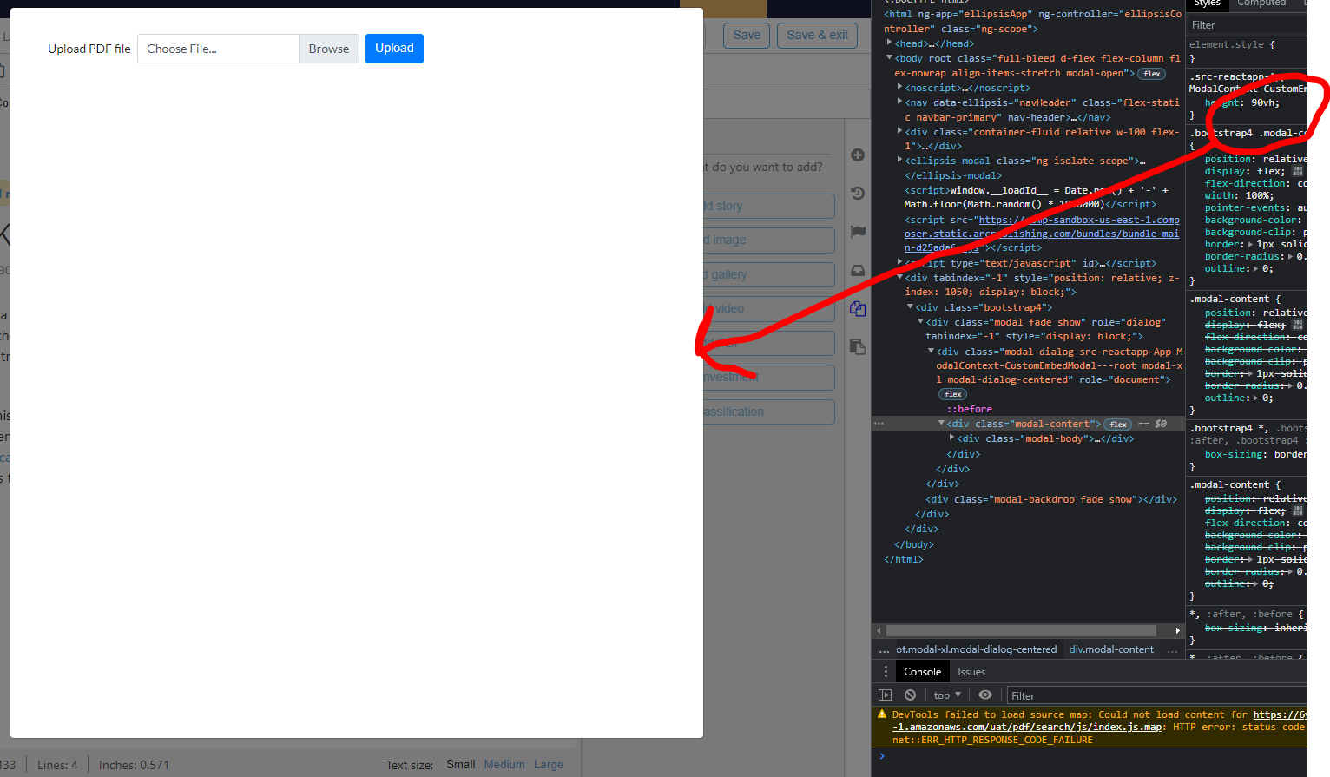Screen dimensions: 1330x777
Task: Click the breadcrumb left ellipsis overflow button
Action: point(884,650)
